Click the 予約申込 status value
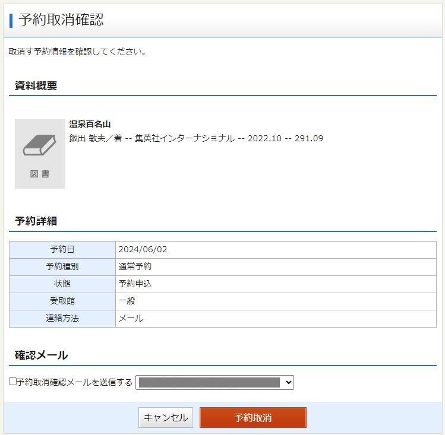 pyautogui.click(x=135, y=284)
